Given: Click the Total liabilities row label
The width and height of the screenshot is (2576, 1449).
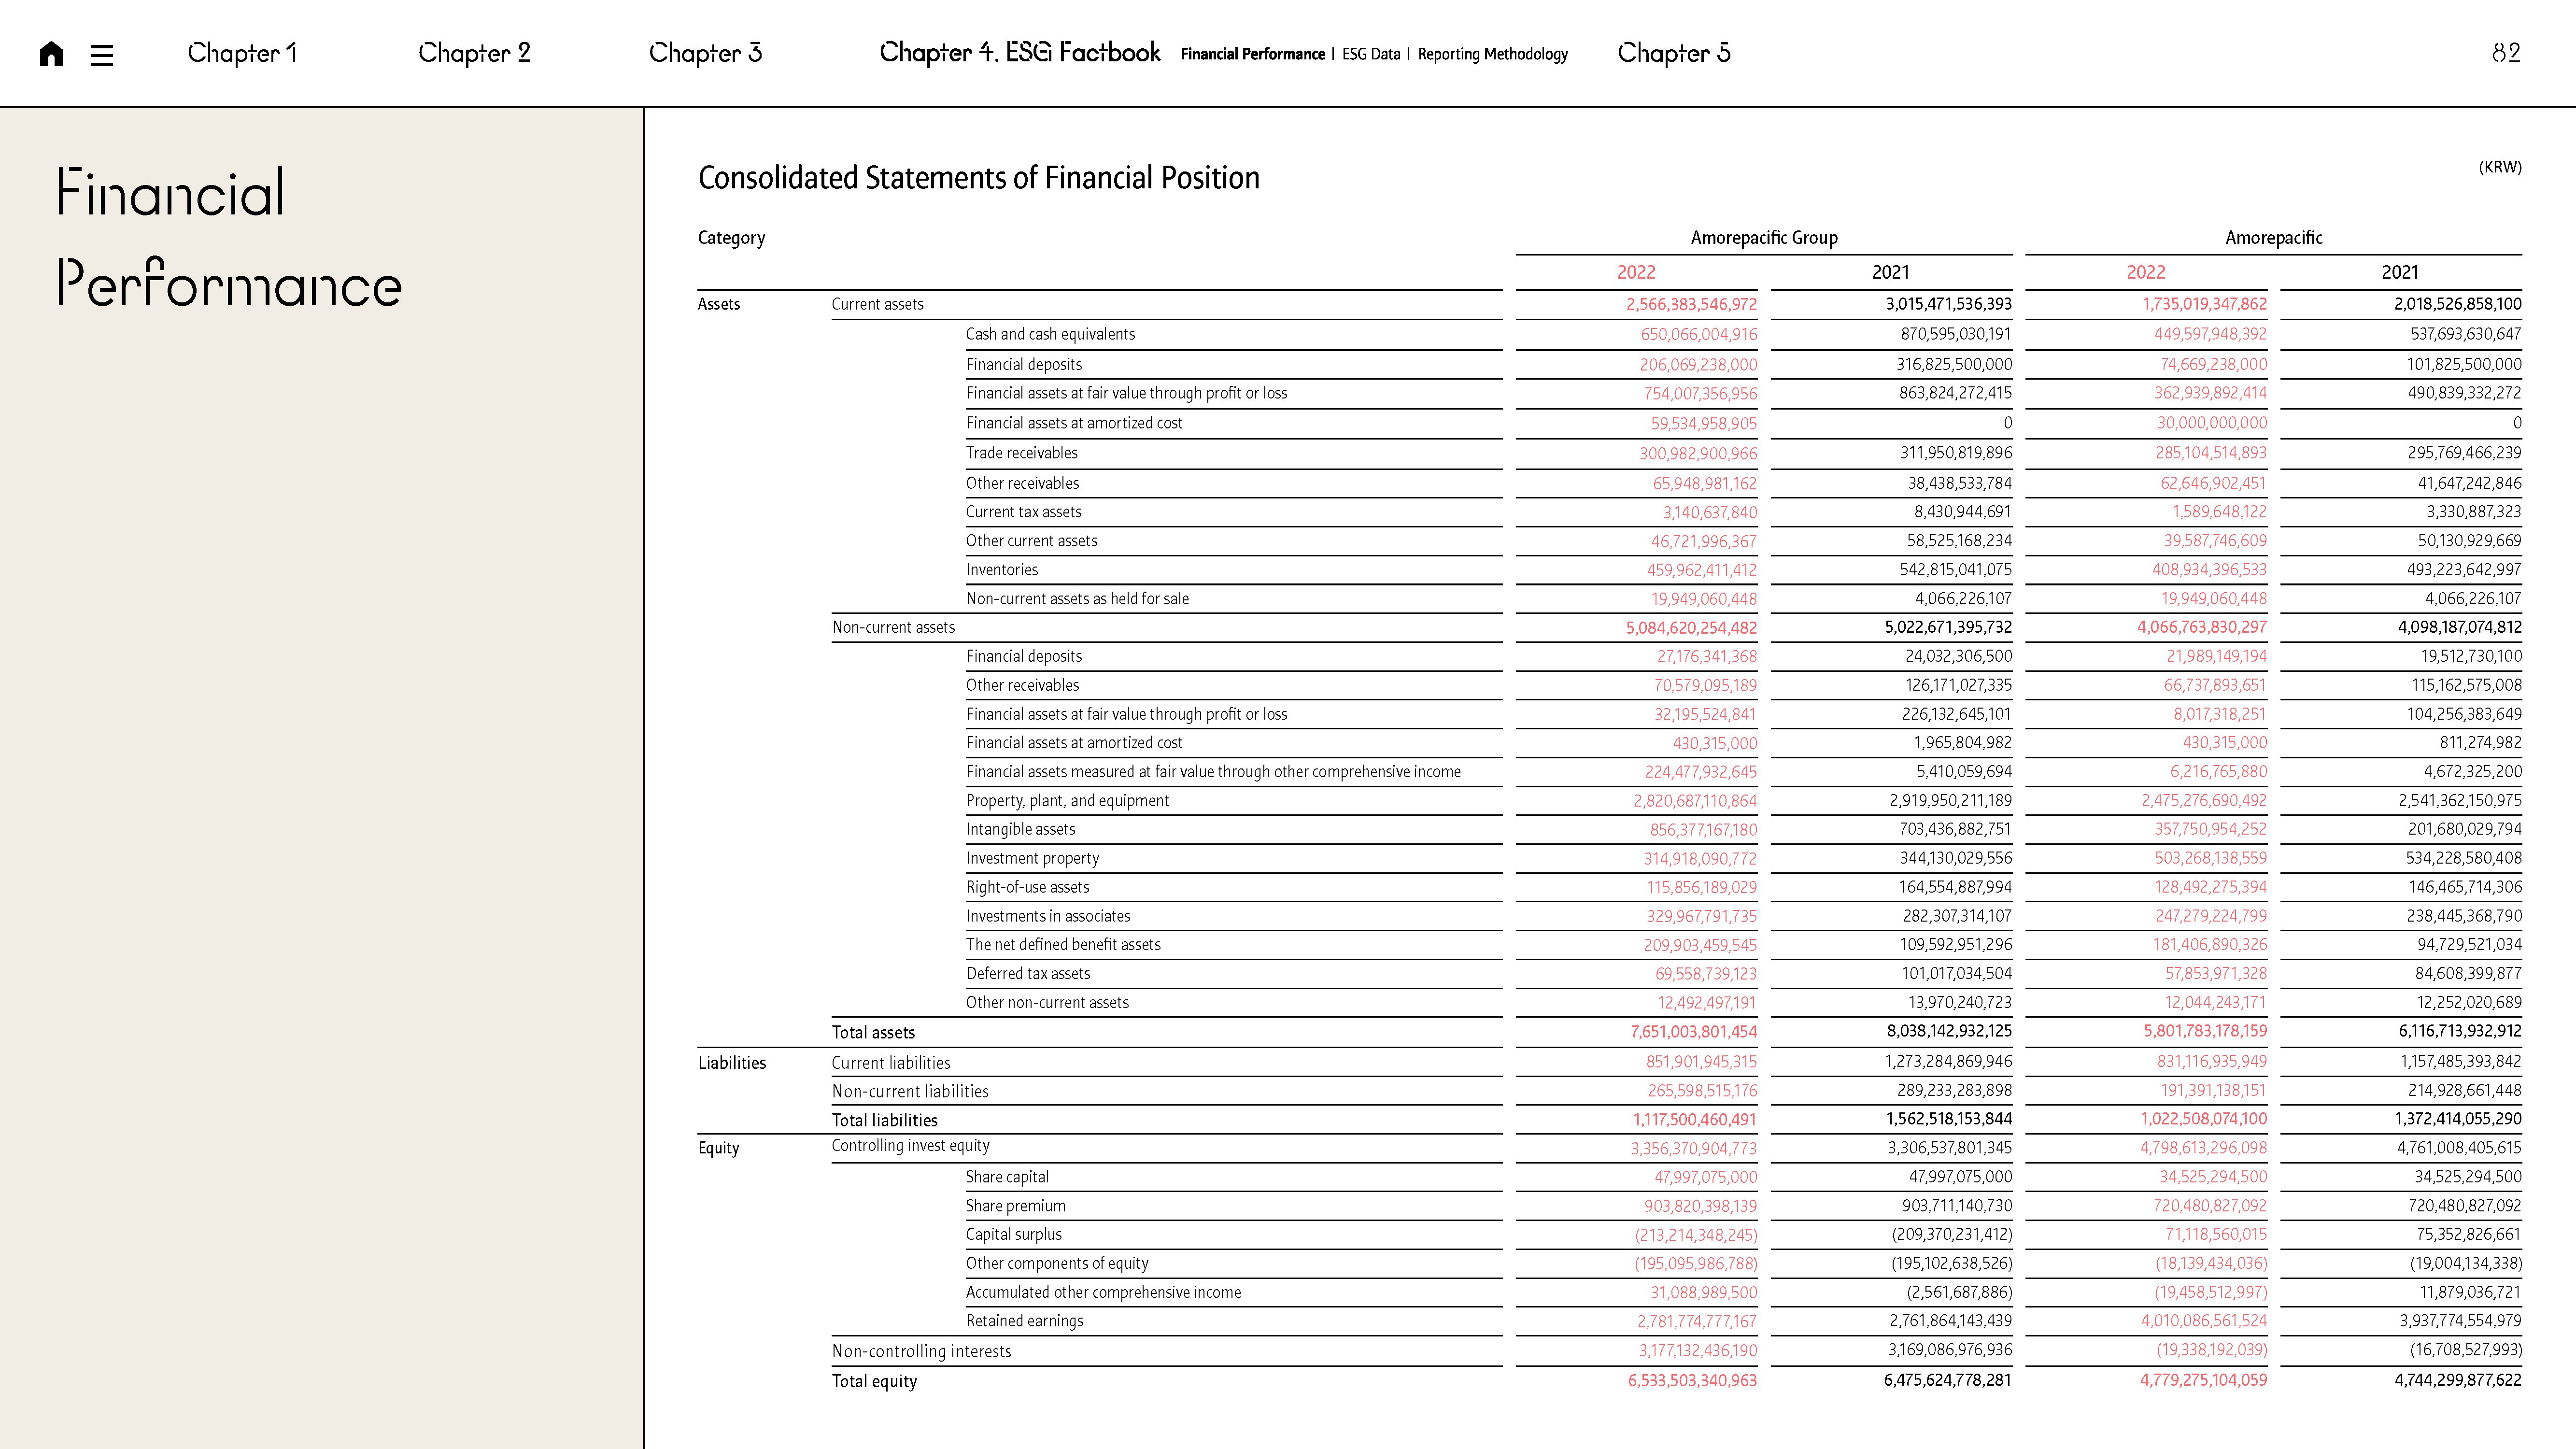Looking at the screenshot, I should click(x=884, y=1120).
